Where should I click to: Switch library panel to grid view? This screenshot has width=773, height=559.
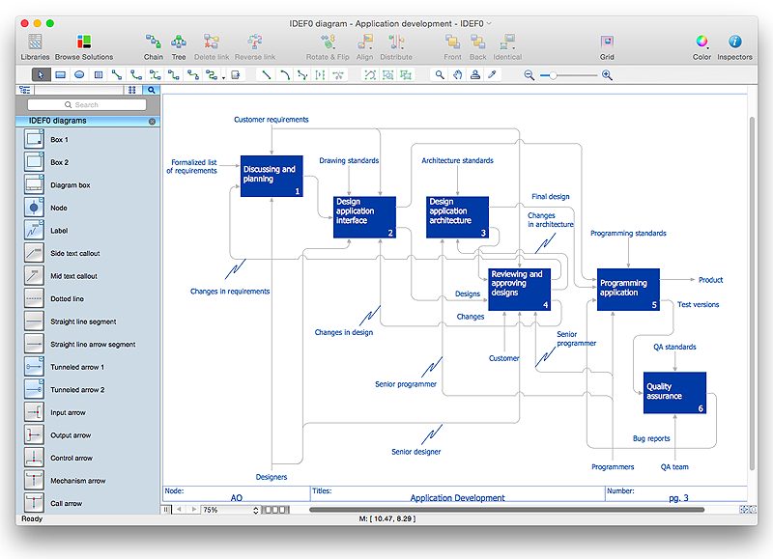click(132, 90)
